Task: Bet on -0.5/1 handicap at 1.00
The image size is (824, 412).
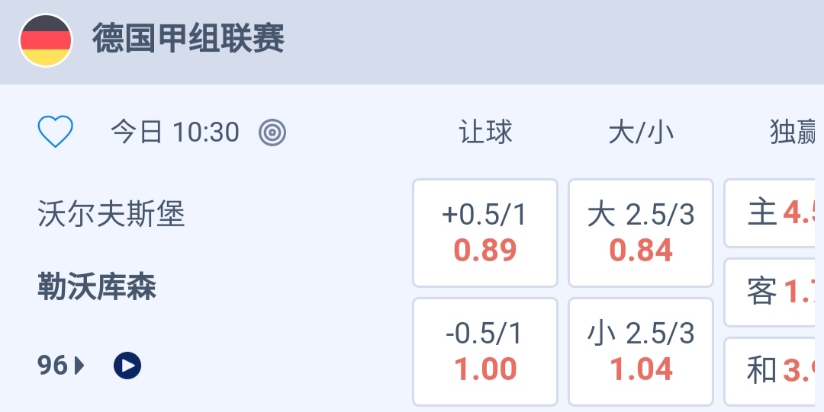Action: 485,352
